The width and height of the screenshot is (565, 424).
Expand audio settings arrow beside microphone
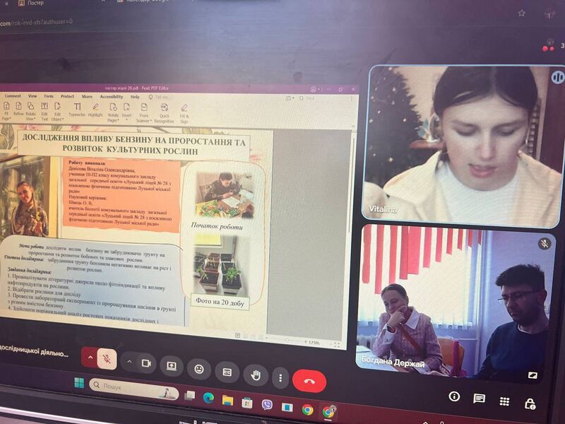(x=90, y=358)
